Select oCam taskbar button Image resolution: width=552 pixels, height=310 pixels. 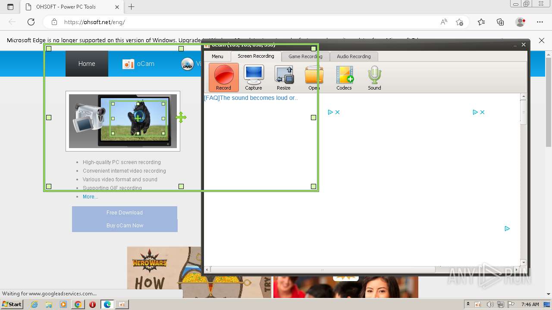122,304
